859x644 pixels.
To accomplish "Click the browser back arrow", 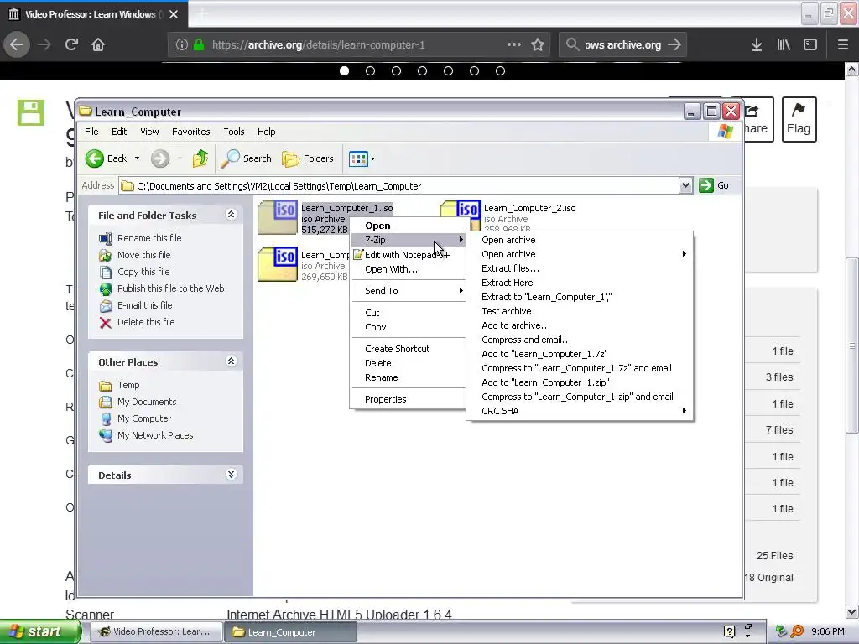I will coord(17,45).
